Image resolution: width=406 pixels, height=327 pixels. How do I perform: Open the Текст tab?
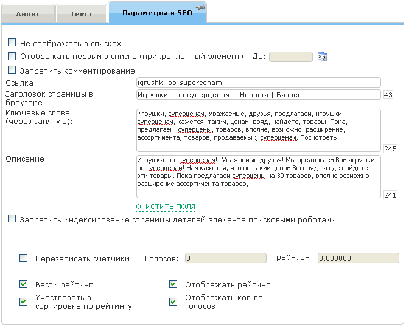(x=82, y=13)
